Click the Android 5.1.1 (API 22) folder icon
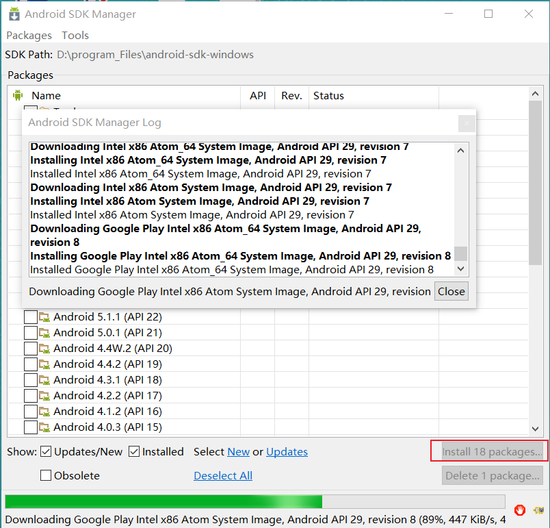The width and height of the screenshot is (550, 528). pos(44,317)
